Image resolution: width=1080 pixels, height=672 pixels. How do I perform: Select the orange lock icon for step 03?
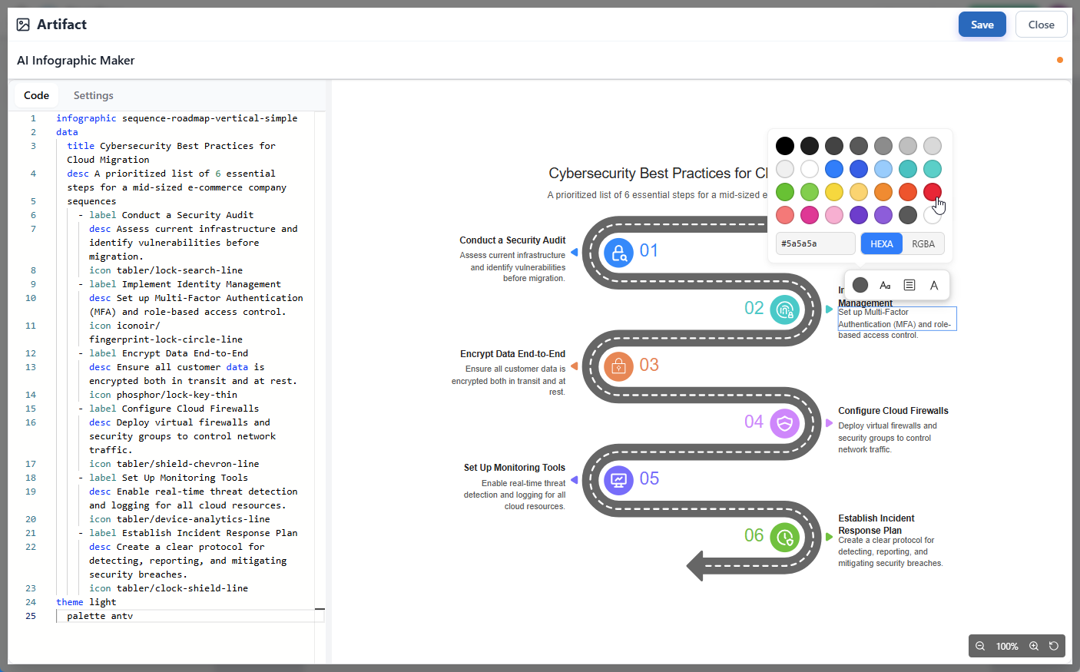point(618,366)
